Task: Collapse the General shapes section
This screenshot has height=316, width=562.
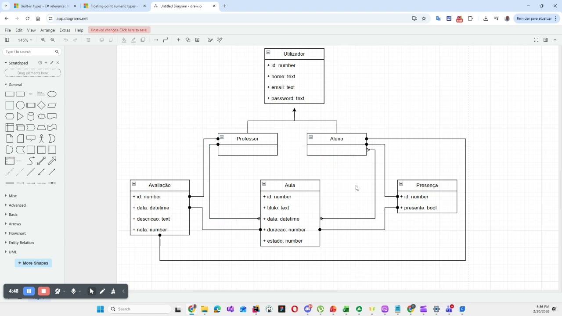Action: [x=13, y=85]
